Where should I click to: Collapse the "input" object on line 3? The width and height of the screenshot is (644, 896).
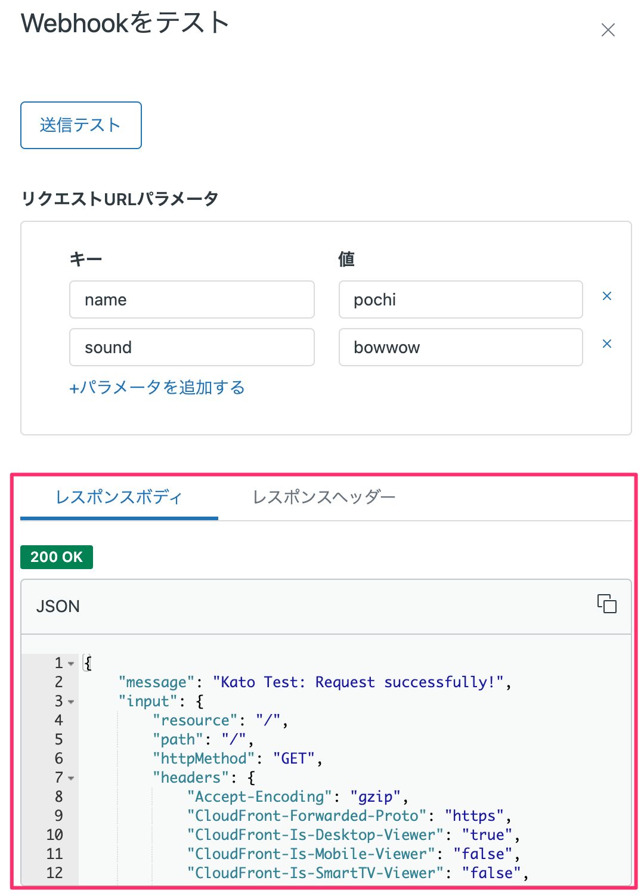point(70,702)
